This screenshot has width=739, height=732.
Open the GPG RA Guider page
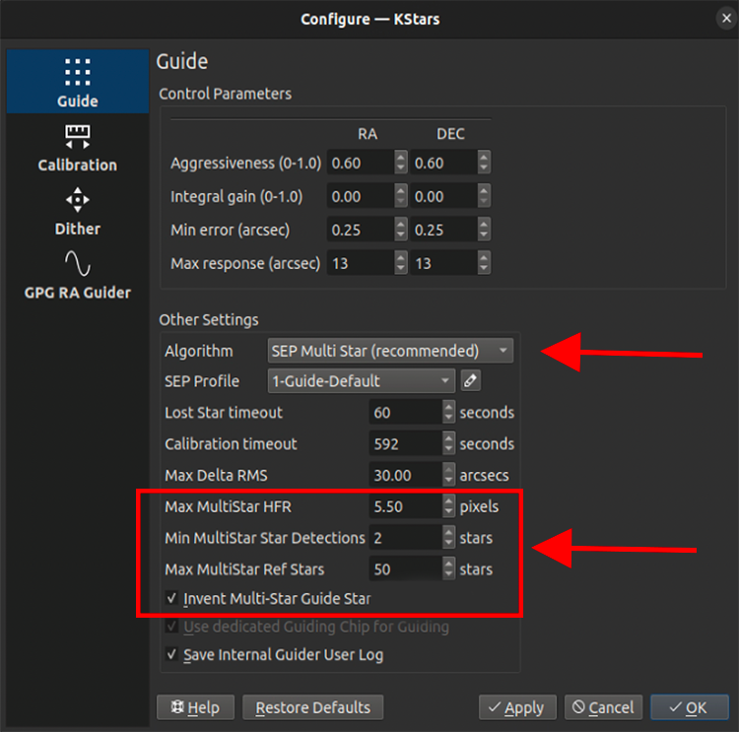tap(77, 275)
